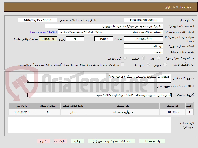Click the بازگشت back button
Viewport: 198px width, 148px height.
(60, 141)
